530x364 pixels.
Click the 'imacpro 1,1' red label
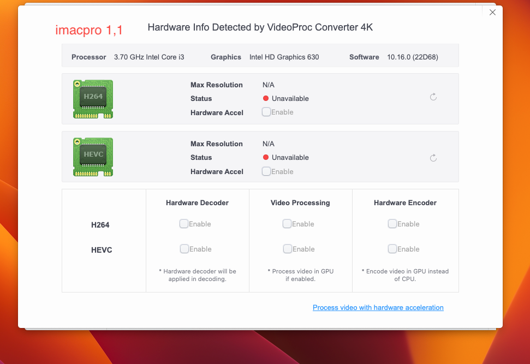coord(89,30)
